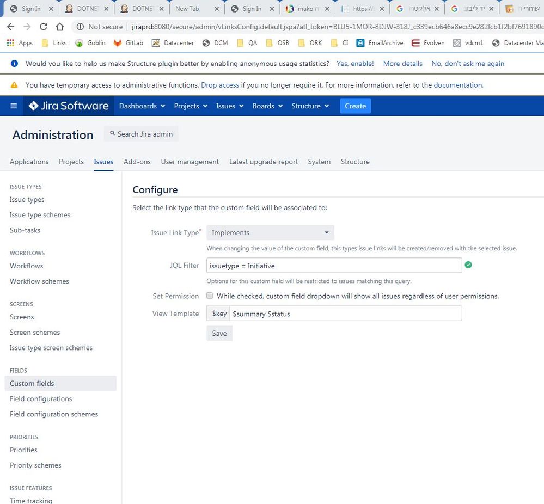Click the Search Jira admin field
Image resolution: width=544 pixels, height=504 pixels.
(x=141, y=134)
